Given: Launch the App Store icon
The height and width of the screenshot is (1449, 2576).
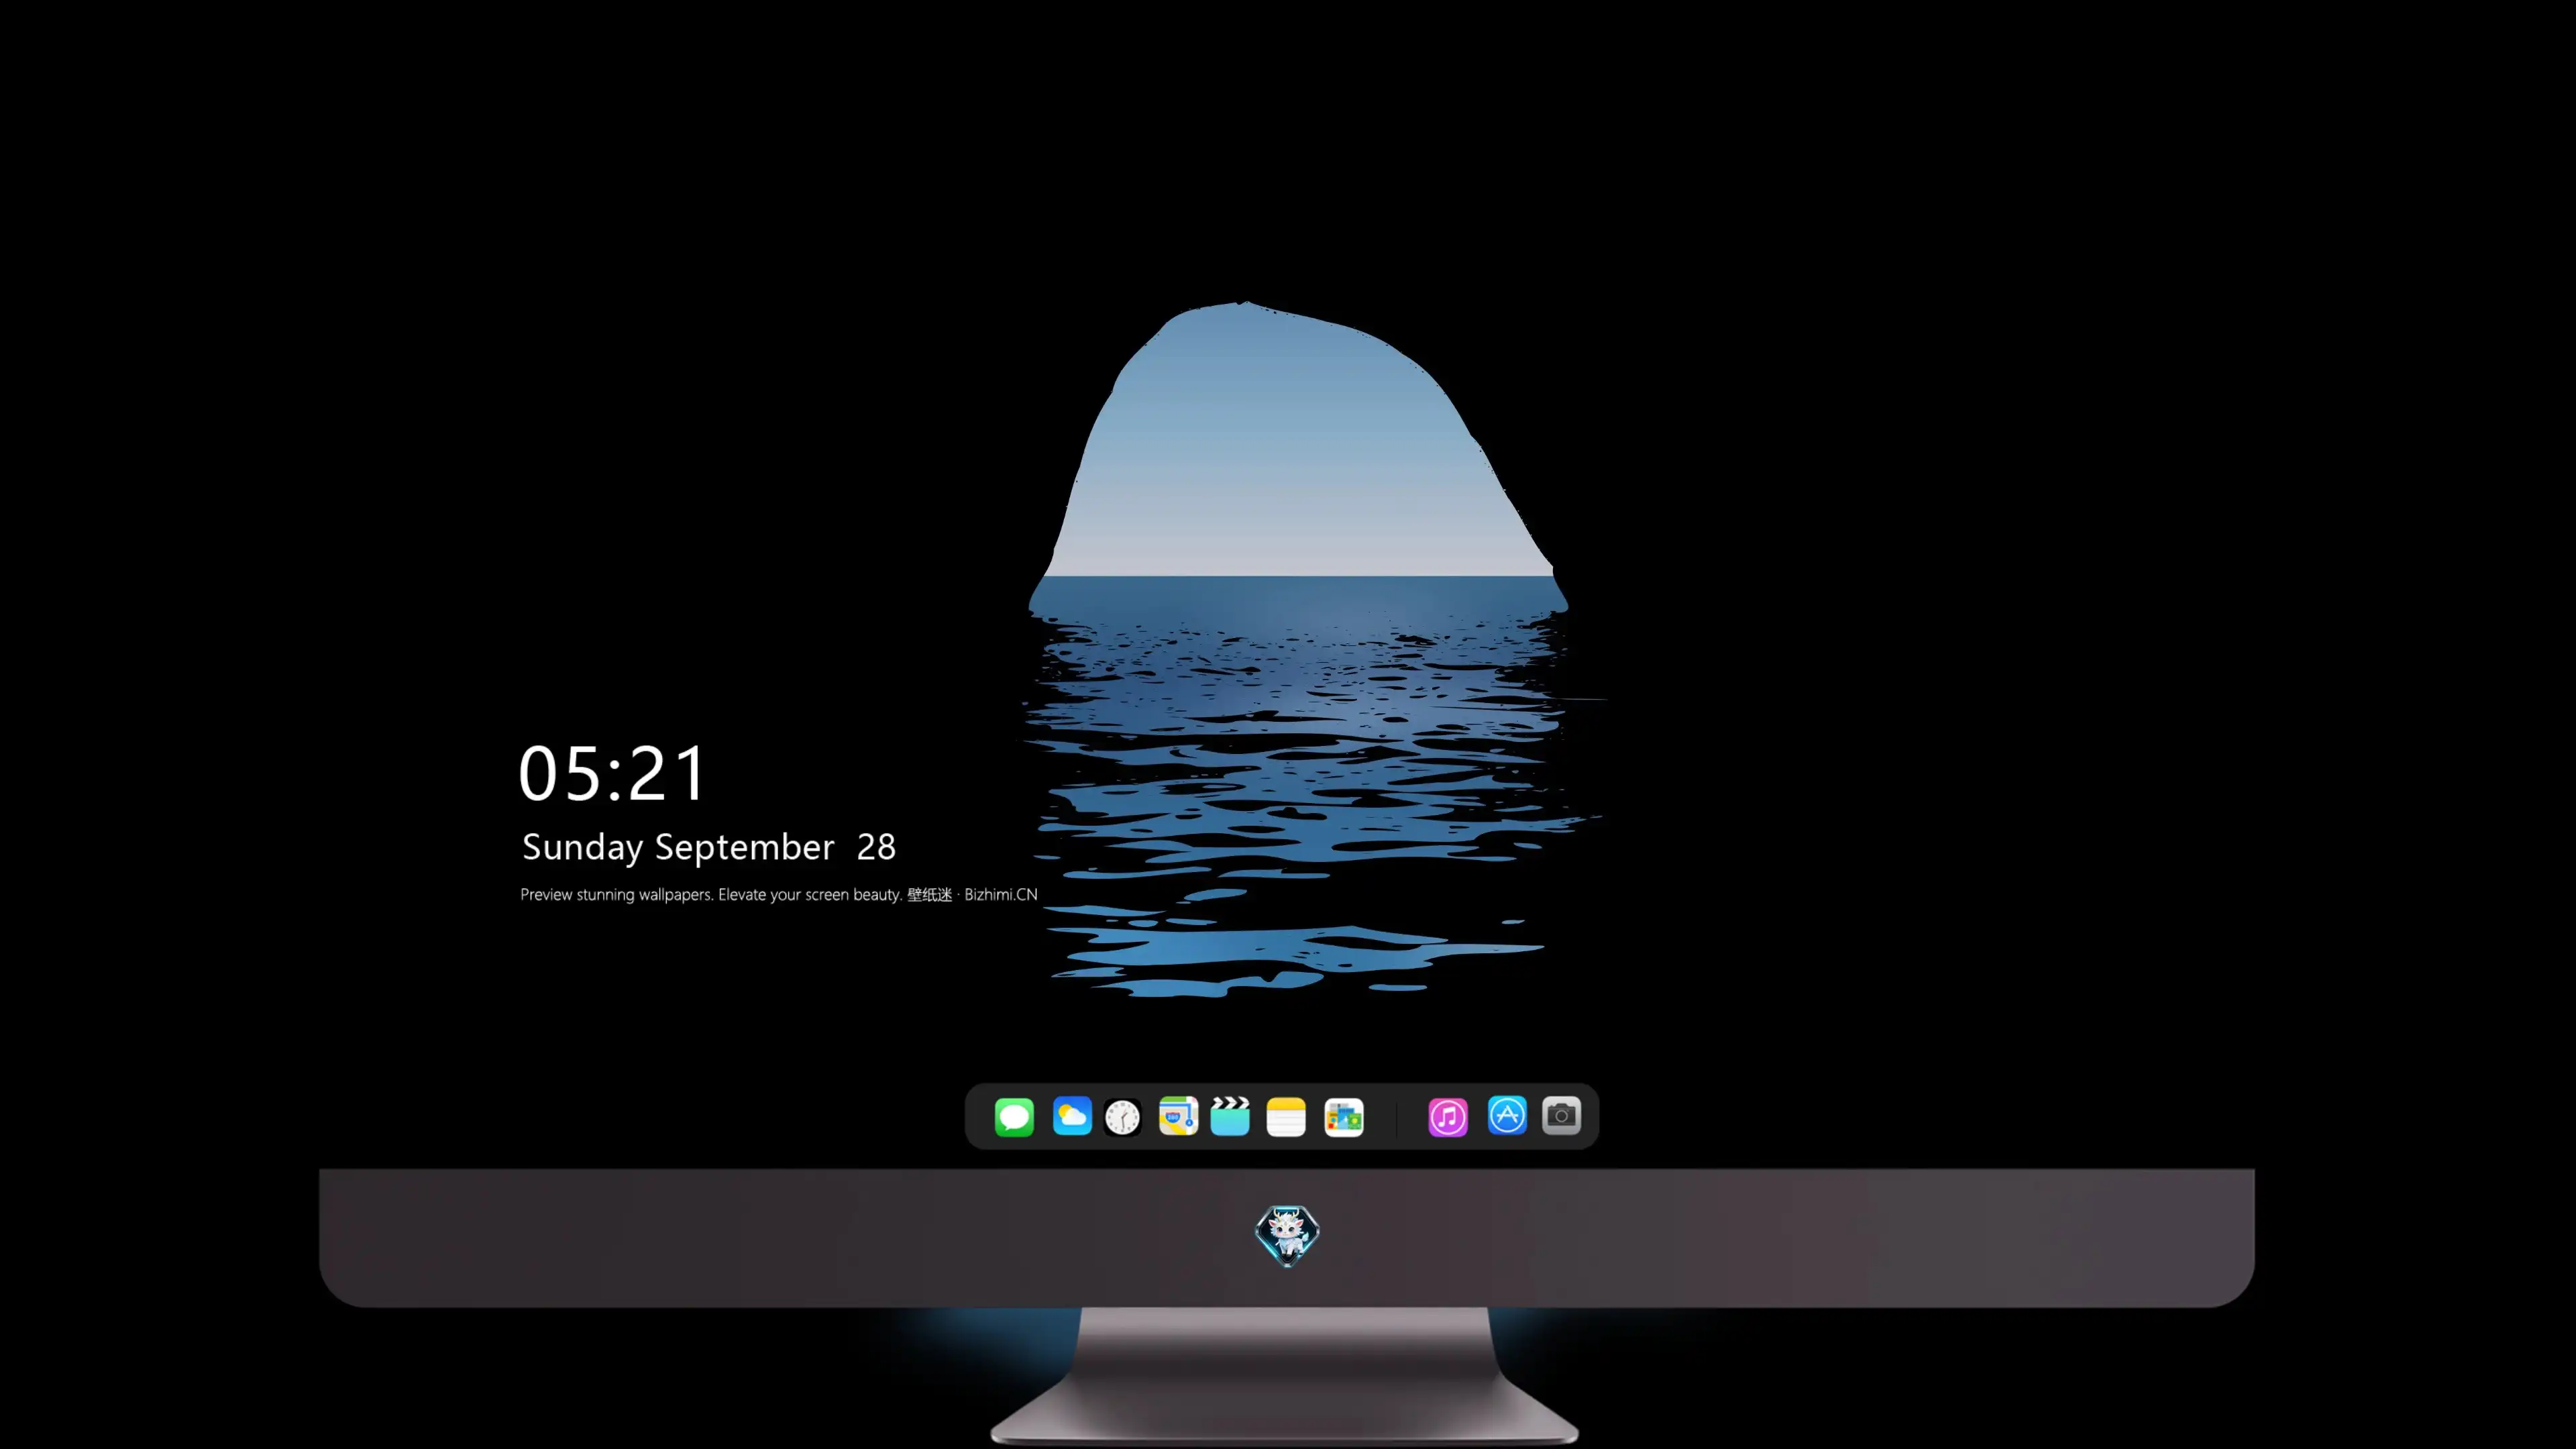Looking at the screenshot, I should [1507, 1115].
